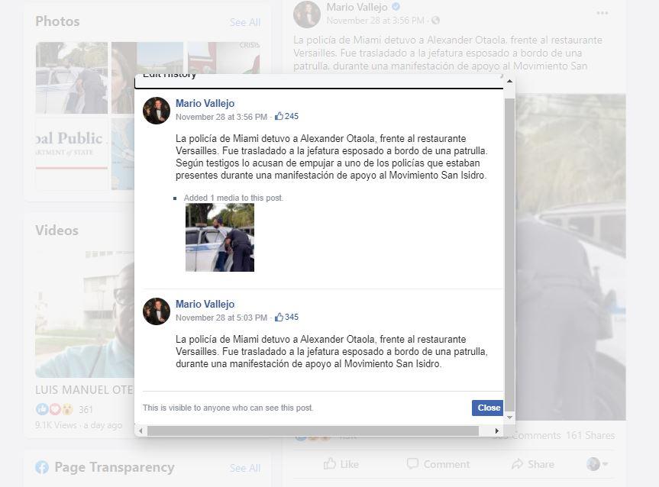Open the police arrest media thumbnail in dialog
This screenshot has height=487, width=659.
[x=220, y=237]
